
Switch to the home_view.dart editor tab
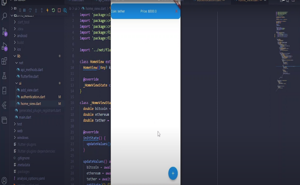[x=248, y=1]
